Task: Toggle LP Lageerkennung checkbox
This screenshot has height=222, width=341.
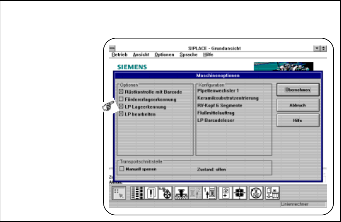Action: click(121, 106)
